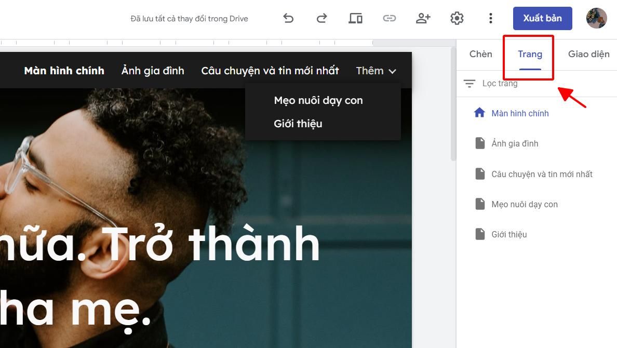Switch to the Giao diện tab

[588, 55]
